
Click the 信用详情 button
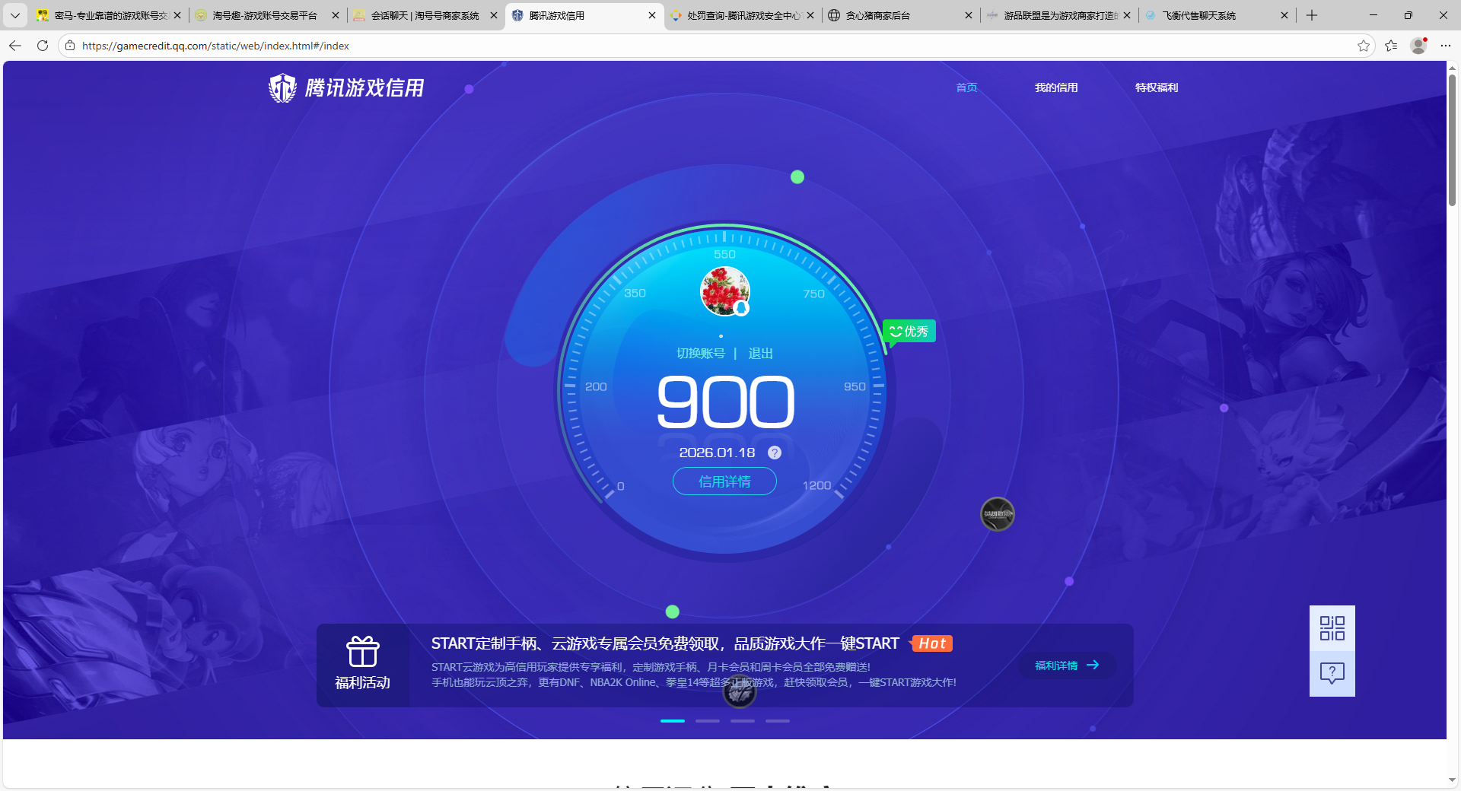[x=724, y=481]
